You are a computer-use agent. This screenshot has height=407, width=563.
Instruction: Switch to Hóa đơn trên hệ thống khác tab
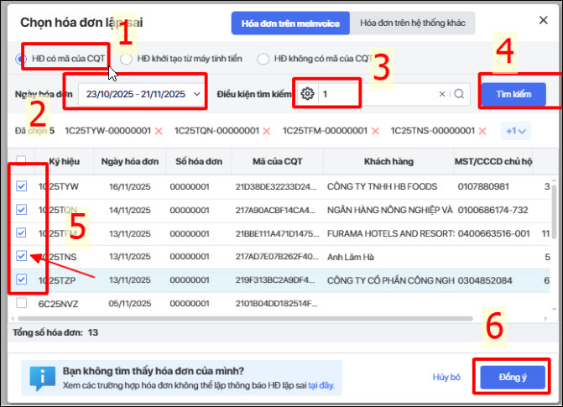click(x=413, y=23)
